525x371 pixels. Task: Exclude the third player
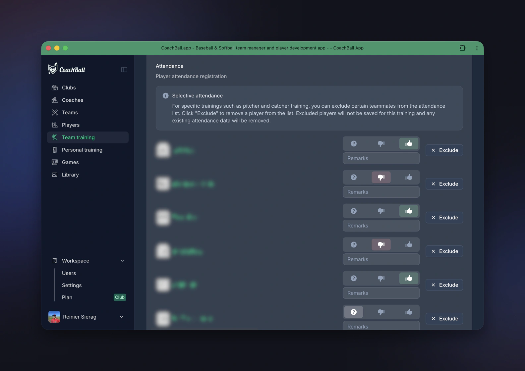click(x=444, y=218)
